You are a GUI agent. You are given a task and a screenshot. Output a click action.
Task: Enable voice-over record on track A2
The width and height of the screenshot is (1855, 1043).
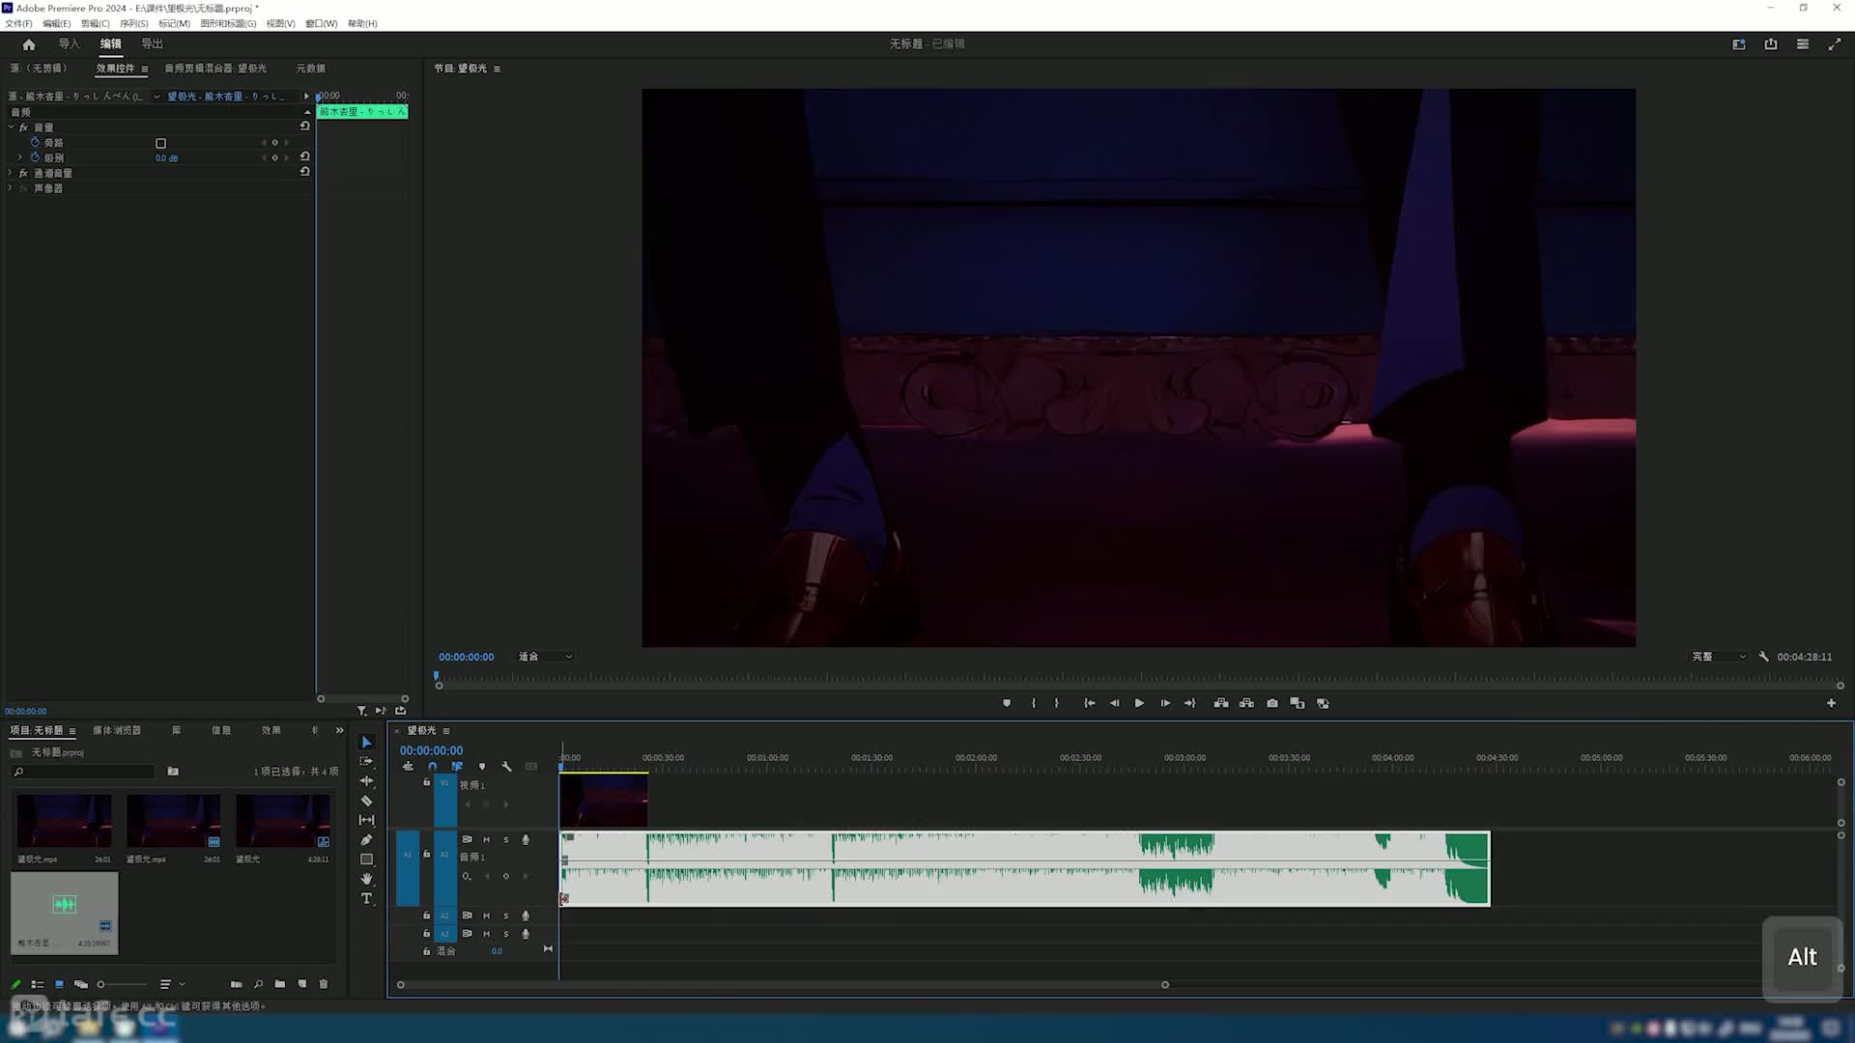tap(526, 916)
